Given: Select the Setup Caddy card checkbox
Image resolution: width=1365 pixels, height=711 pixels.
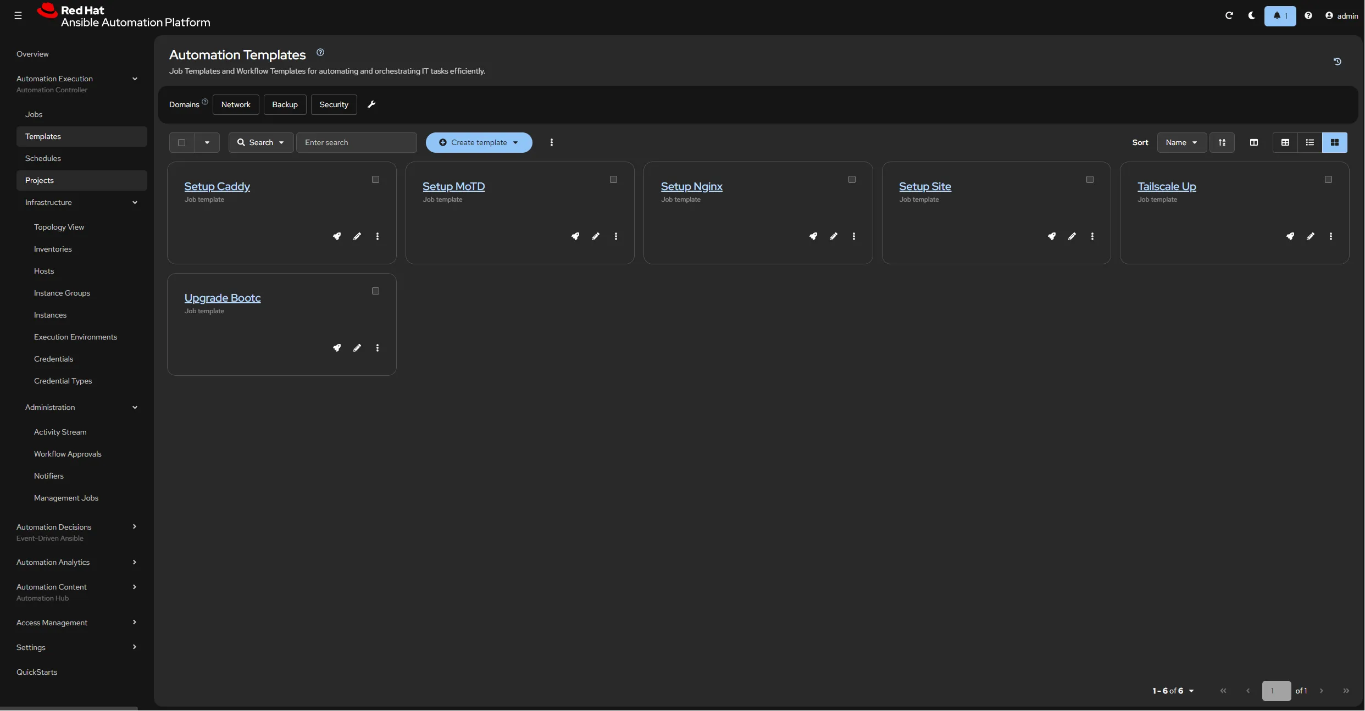Looking at the screenshot, I should (376, 180).
